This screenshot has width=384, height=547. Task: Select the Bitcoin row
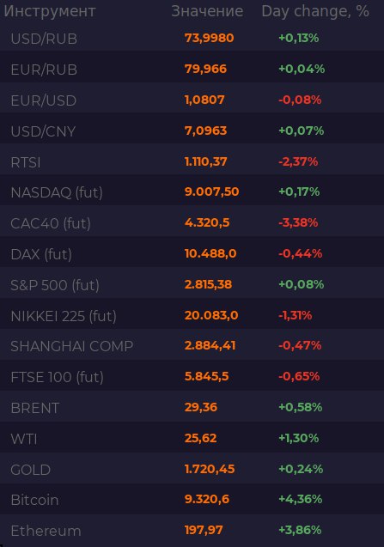pyautogui.click(x=192, y=500)
